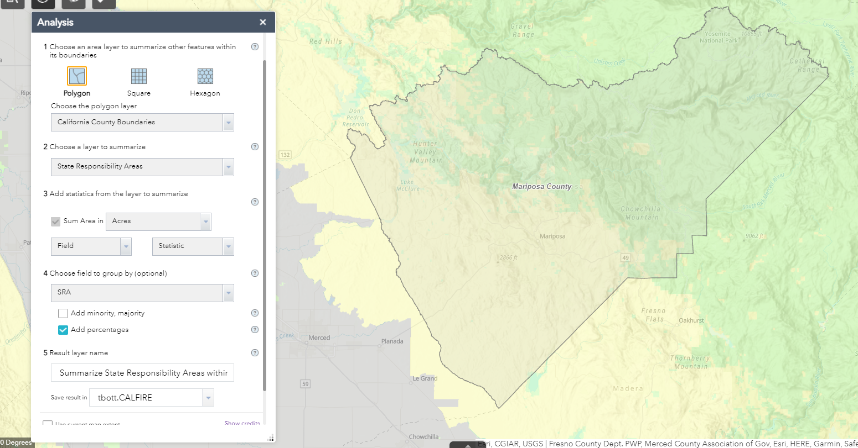
Task: Click the Yosemite National Park label
Action: pyautogui.click(x=719, y=37)
